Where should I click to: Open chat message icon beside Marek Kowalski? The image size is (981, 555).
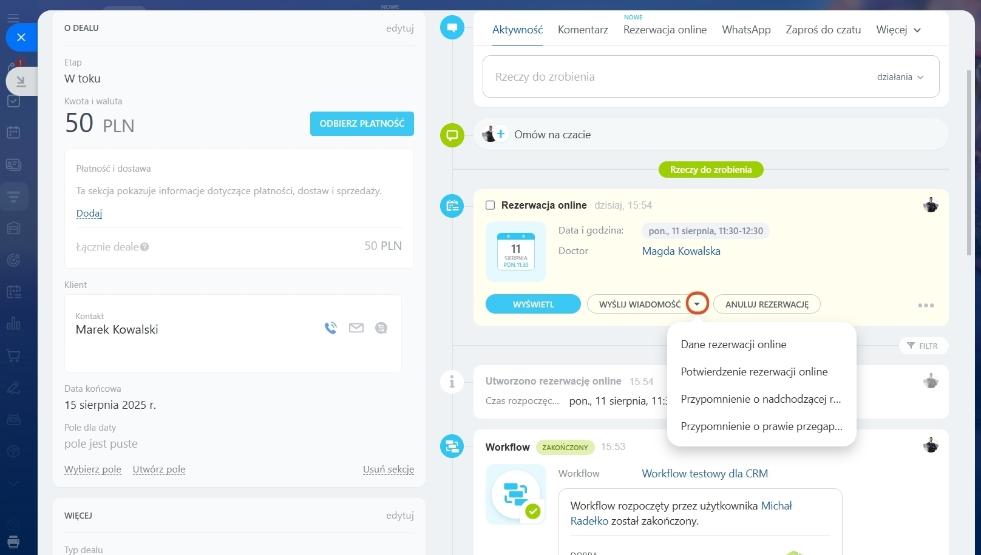pyautogui.click(x=381, y=328)
